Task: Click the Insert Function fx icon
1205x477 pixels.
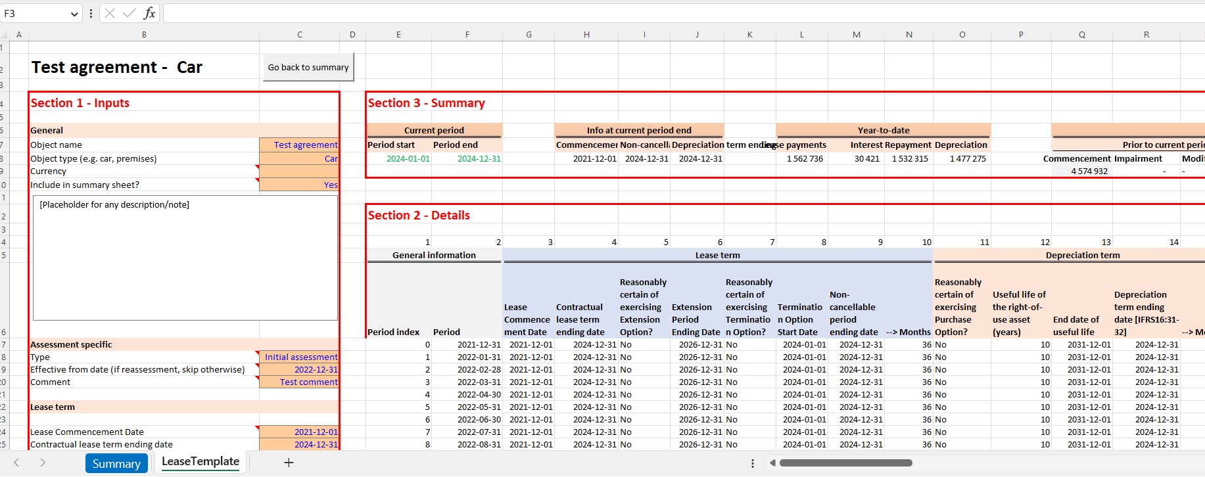Action: 149,13
